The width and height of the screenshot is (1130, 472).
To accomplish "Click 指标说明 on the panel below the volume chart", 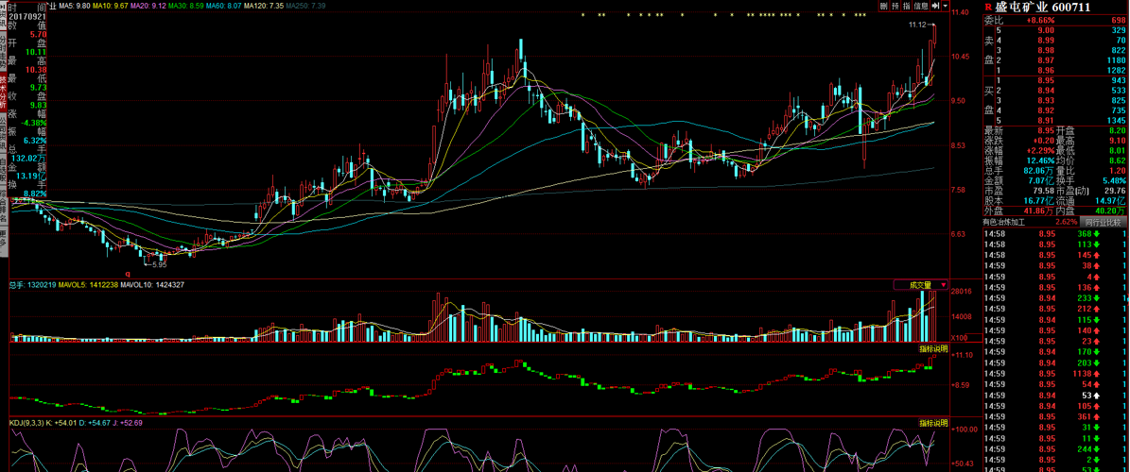I will 933,348.
